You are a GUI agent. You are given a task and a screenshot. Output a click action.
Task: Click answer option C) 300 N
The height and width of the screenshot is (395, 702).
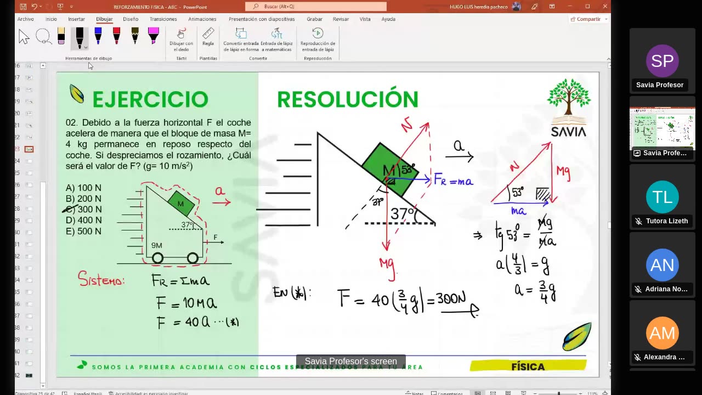[x=83, y=210]
